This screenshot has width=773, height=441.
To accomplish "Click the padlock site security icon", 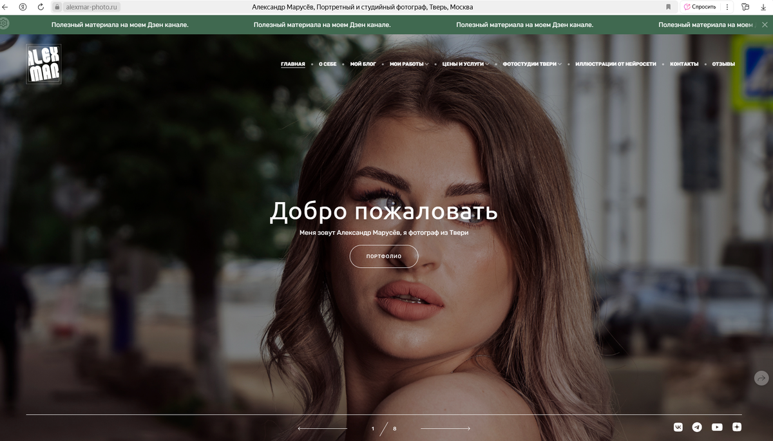I will (x=57, y=6).
